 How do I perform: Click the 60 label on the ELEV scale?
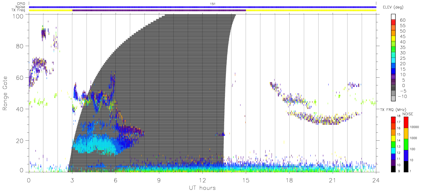pos(402,20)
